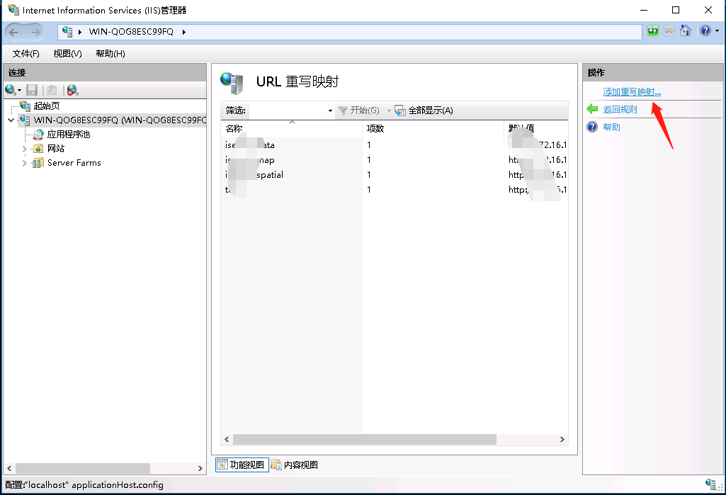Switch to the 功能视图 tab
The image size is (726, 495).
click(242, 465)
